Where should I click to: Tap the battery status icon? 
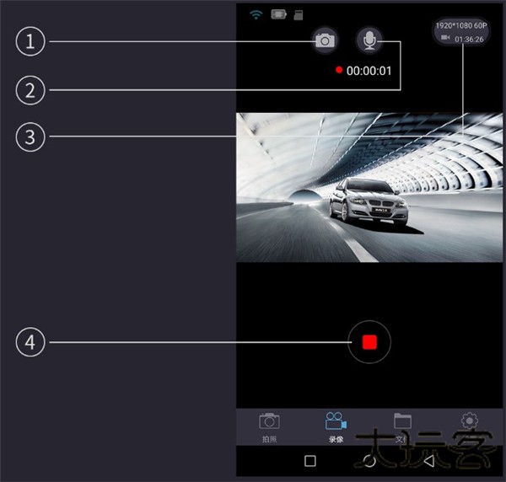point(278,14)
